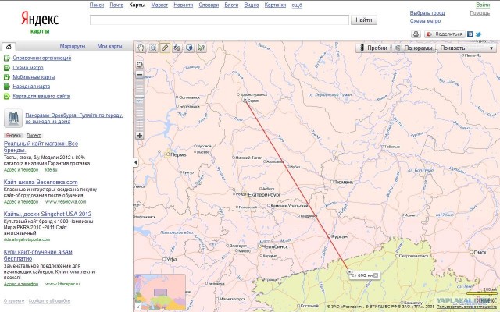Image resolution: width=500 pixels, height=312 pixels.
Task: Select the hand pan tool
Action: tap(141, 48)
